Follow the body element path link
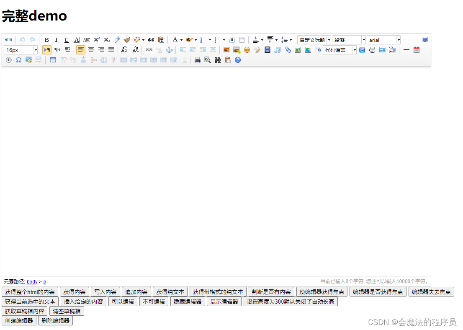Screen dimensions: 463x330 [x=32, y=281]
